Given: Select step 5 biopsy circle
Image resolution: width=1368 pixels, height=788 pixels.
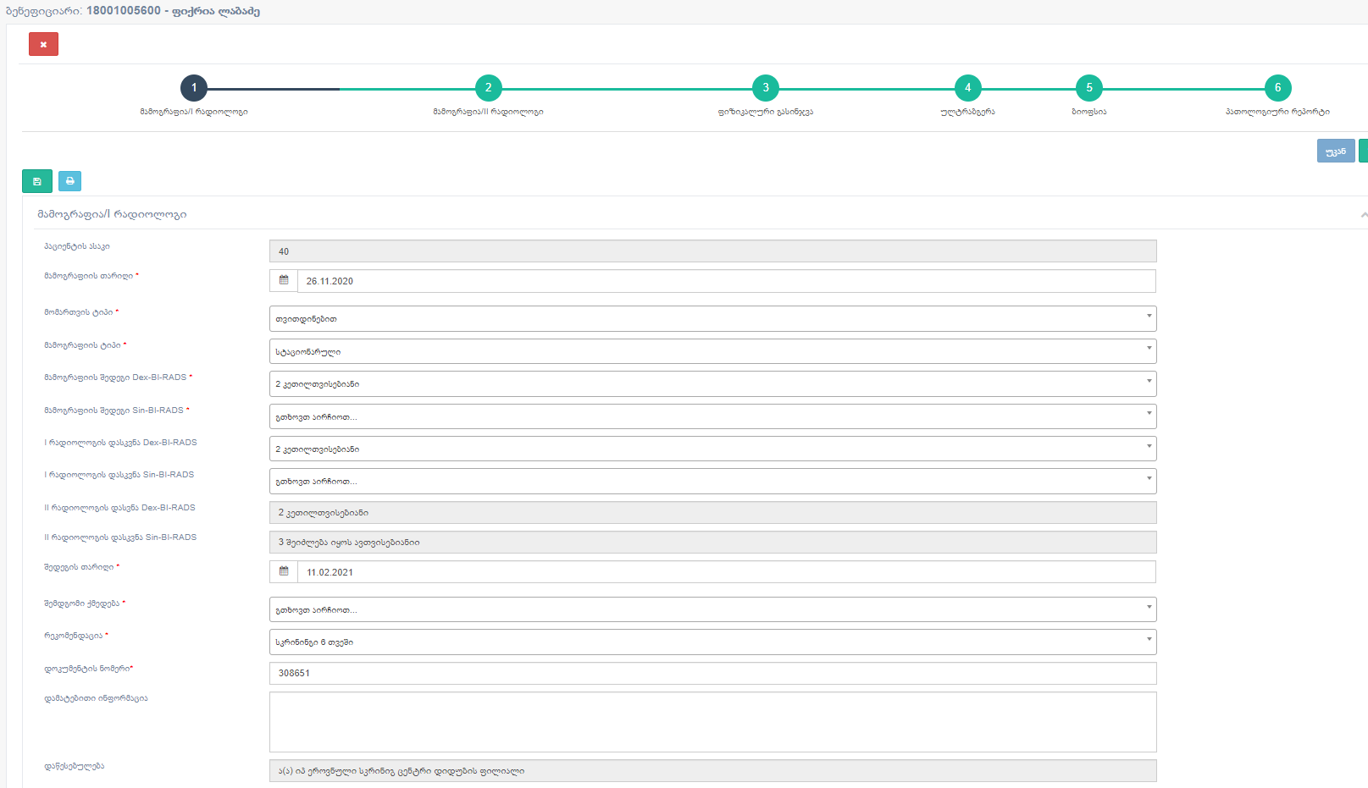Looking at the screenshot, I should tap(1089, 88).
